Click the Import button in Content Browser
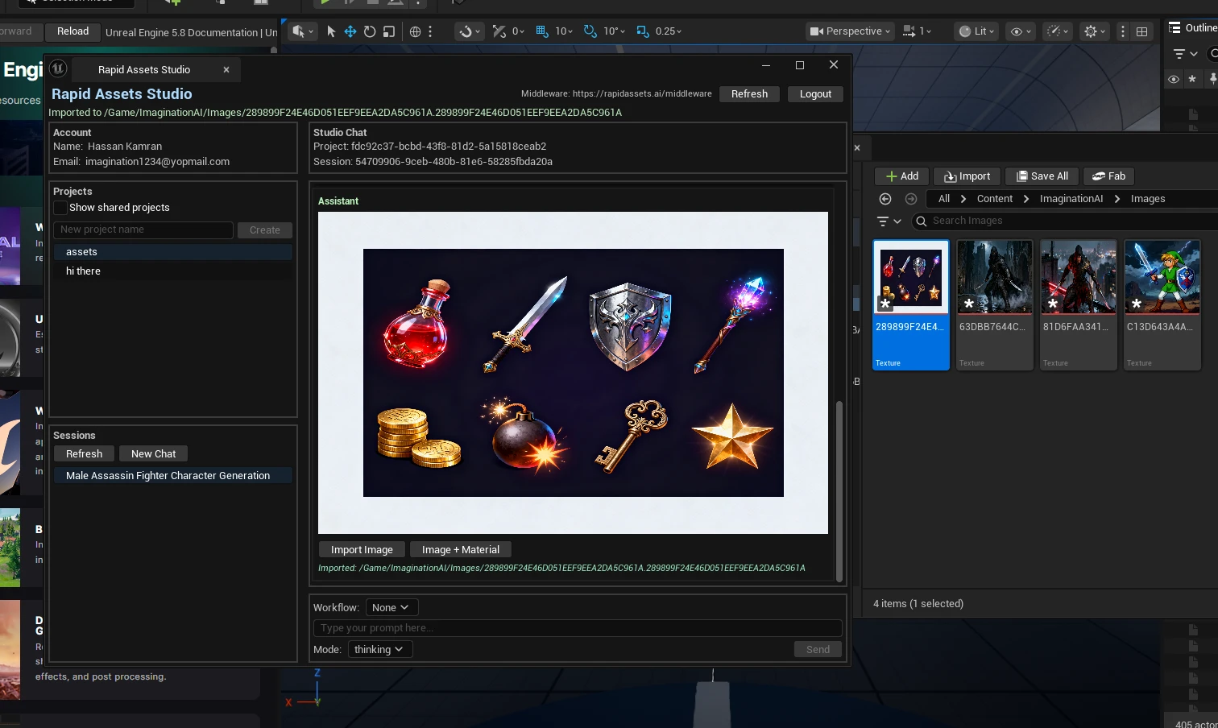 [967, 176]
